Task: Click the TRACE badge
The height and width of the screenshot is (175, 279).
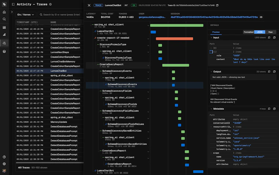Action: tap(98, 6)
